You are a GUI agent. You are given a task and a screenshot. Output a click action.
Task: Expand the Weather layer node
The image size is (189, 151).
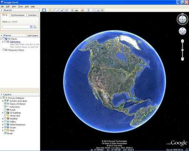click(x=3, y=119)
